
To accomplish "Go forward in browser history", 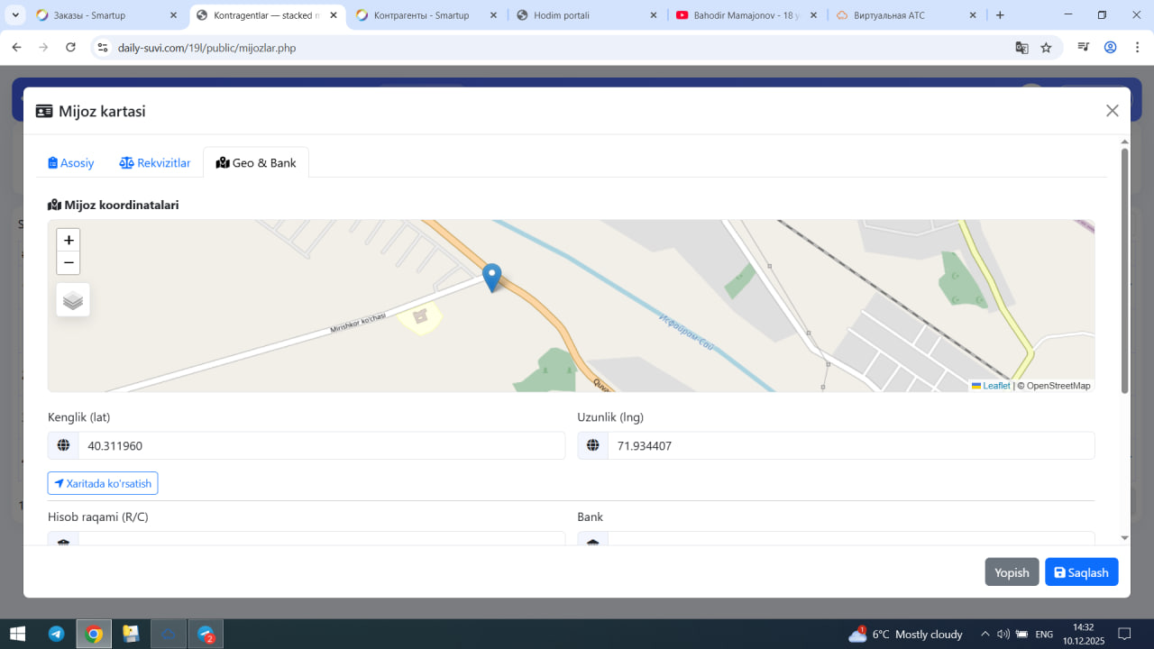I will tap(43, 48).
